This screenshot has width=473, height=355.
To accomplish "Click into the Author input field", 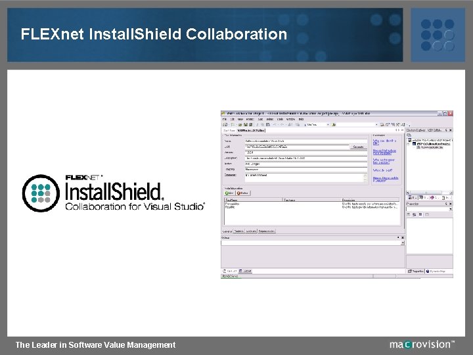I will tap(306, 164).
